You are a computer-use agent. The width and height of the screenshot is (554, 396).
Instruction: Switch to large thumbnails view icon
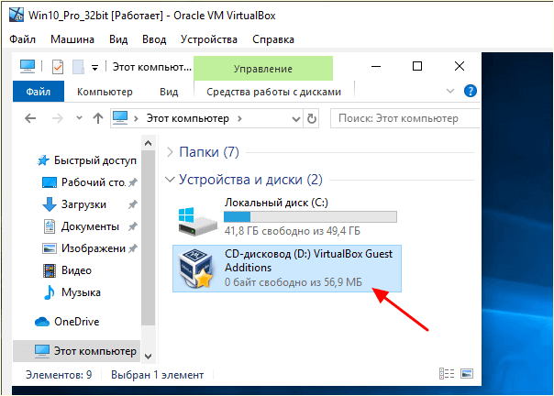coord(467,373)
